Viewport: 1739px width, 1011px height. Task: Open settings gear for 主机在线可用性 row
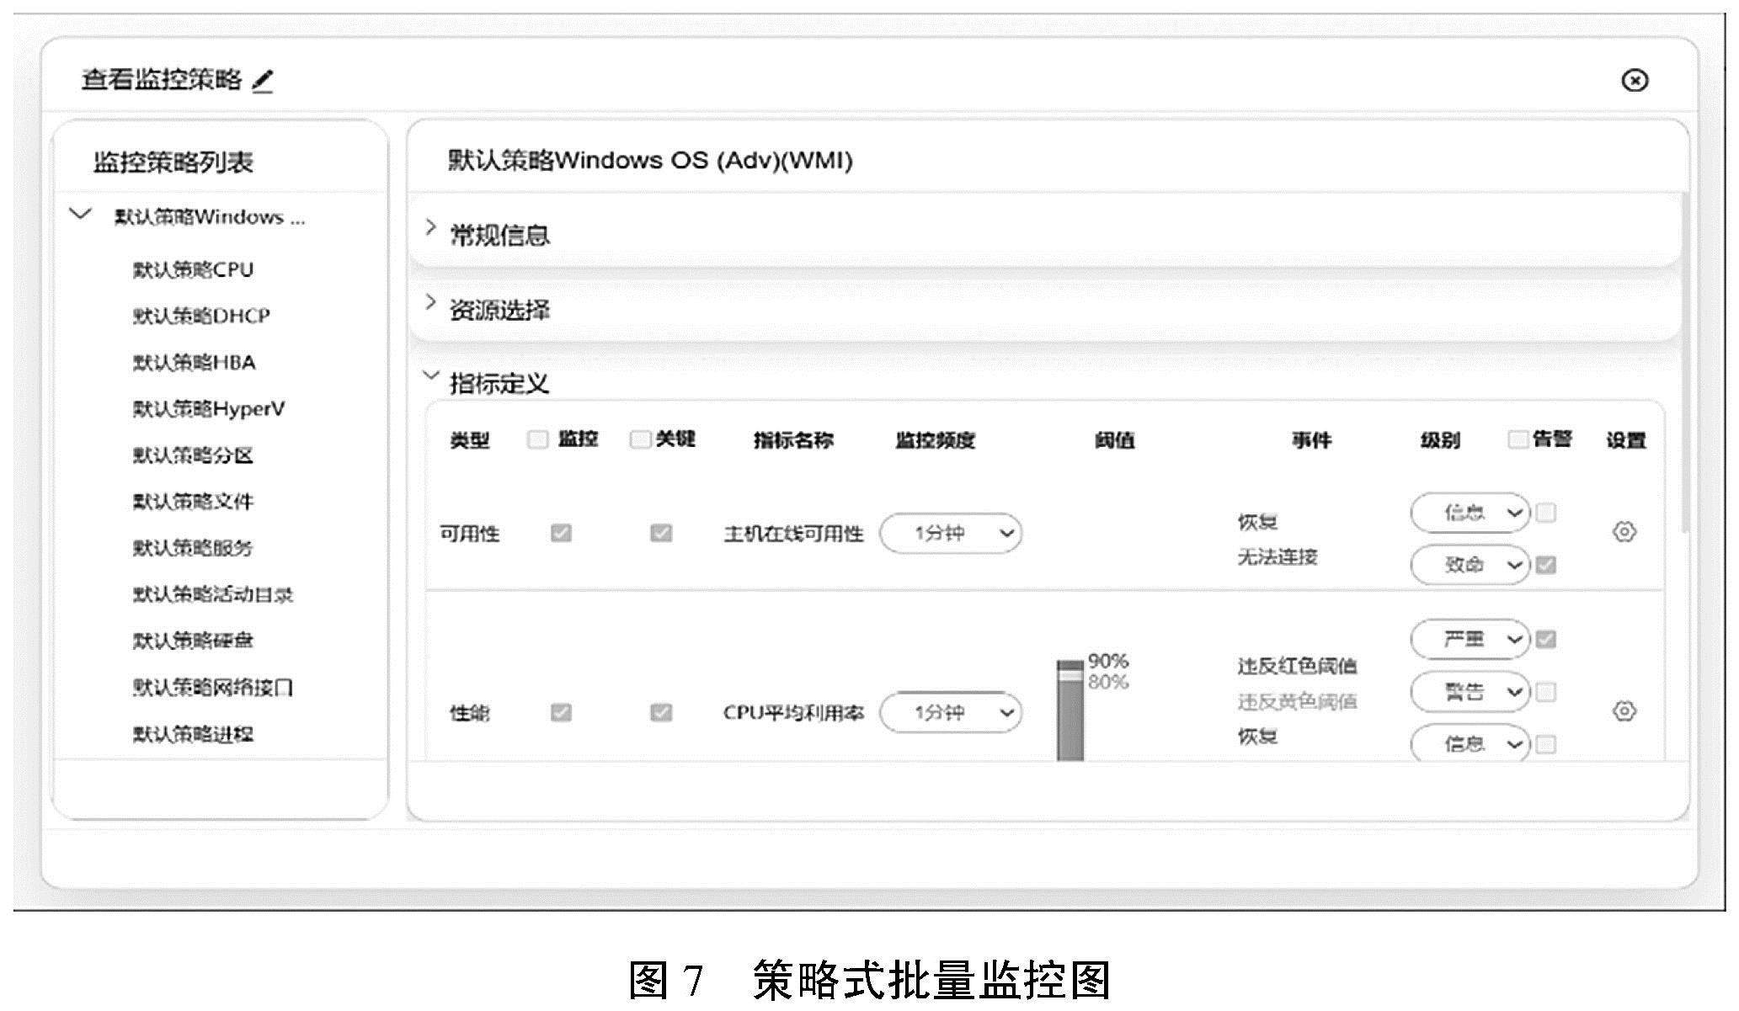1624,532
